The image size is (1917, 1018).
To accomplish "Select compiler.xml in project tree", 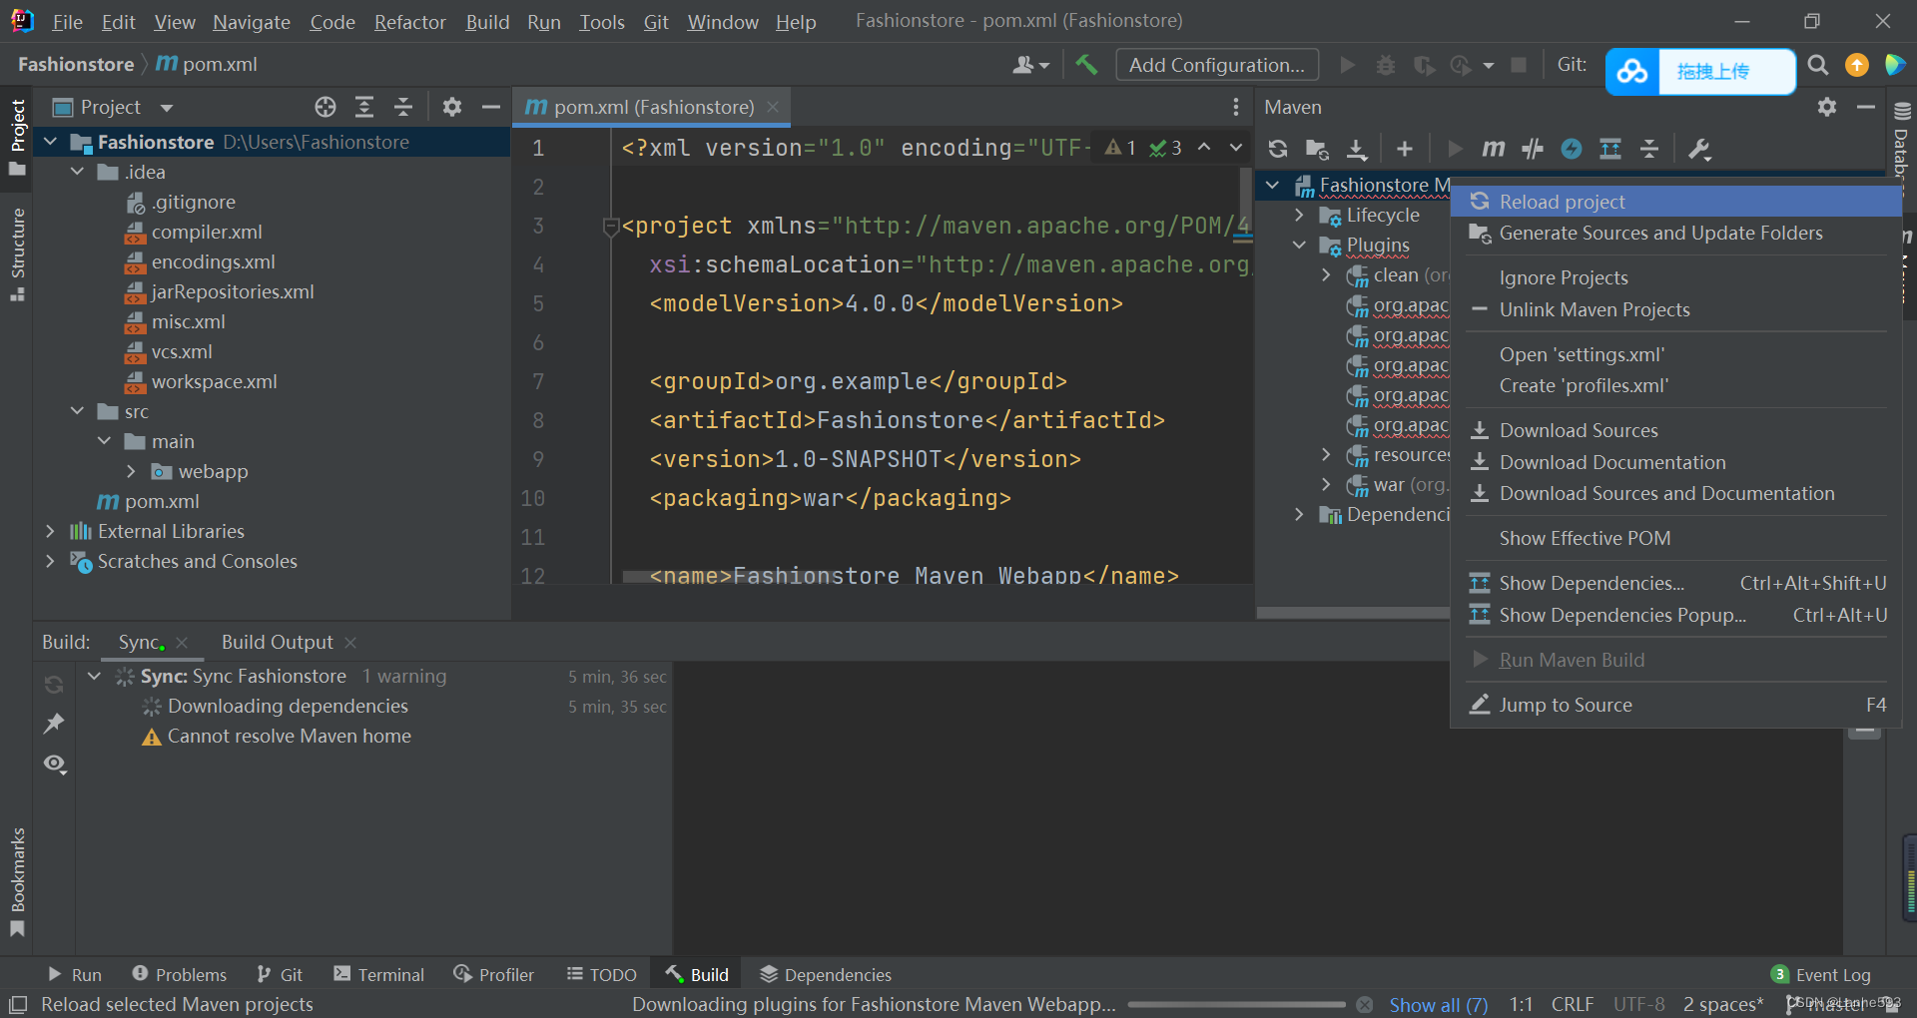I will [207, 232].
